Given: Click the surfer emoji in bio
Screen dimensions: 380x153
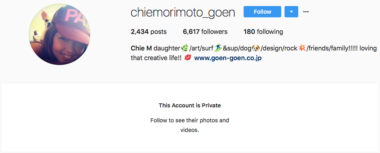Looking at the screenshot, I should (x=219, y=48).
